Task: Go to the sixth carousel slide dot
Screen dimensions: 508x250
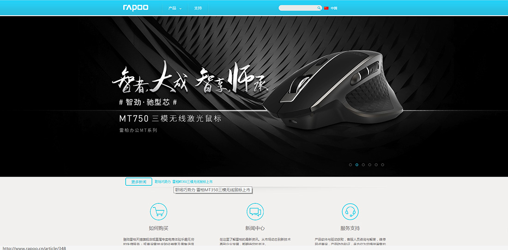Action: (x=383, y=165)
